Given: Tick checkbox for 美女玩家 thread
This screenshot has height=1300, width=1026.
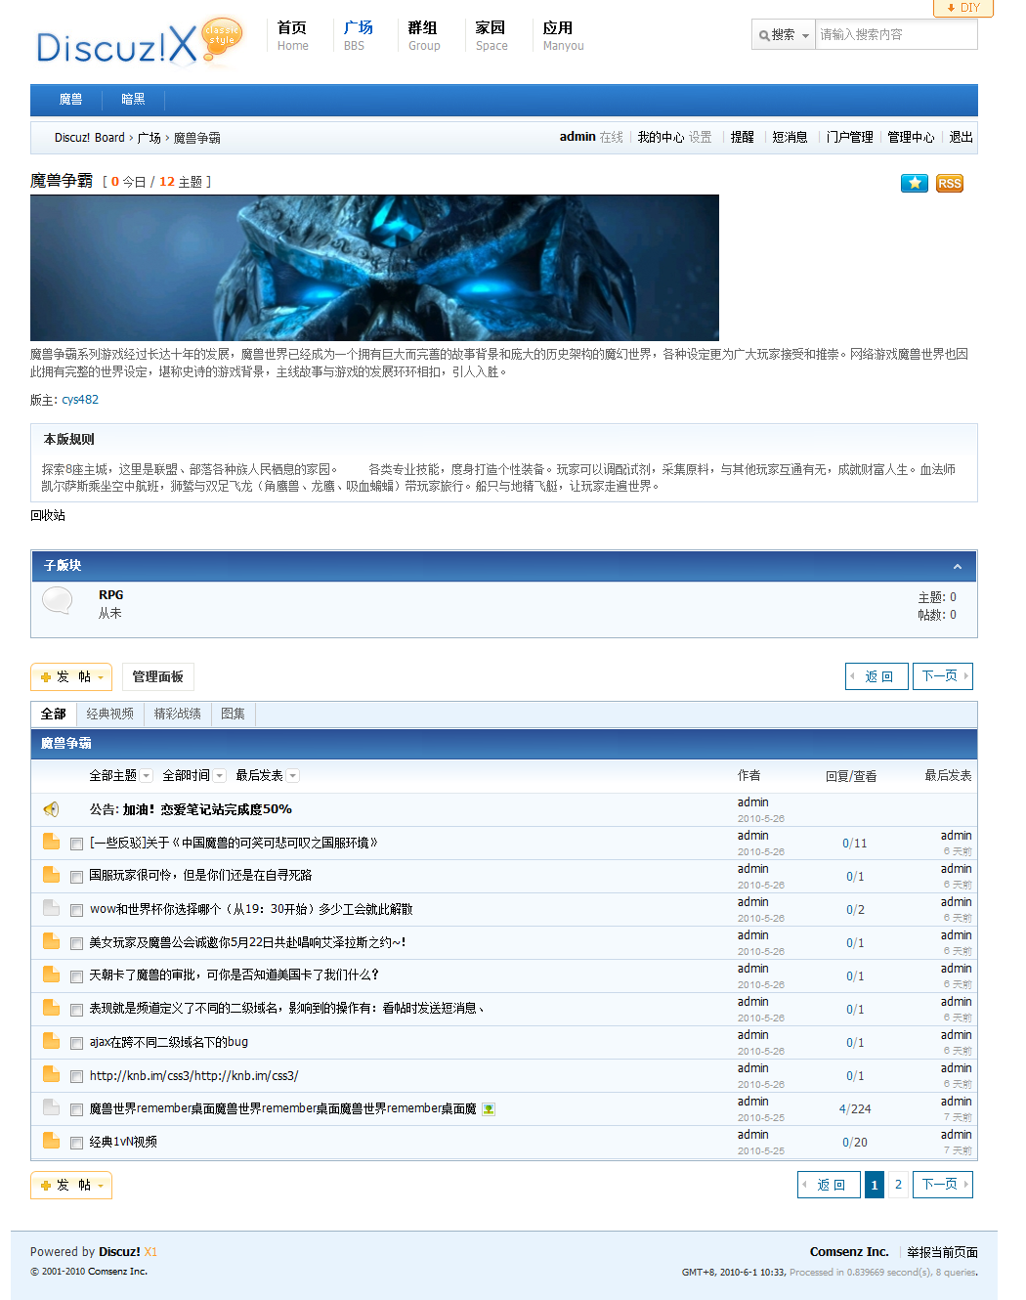Looking at the screenshot, I should (76, 943).
